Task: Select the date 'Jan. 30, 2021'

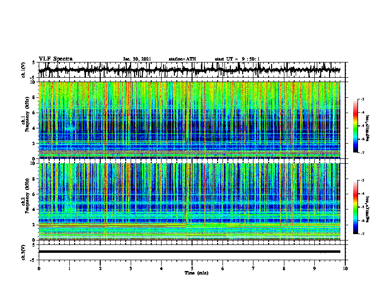Action: (137, 59)
